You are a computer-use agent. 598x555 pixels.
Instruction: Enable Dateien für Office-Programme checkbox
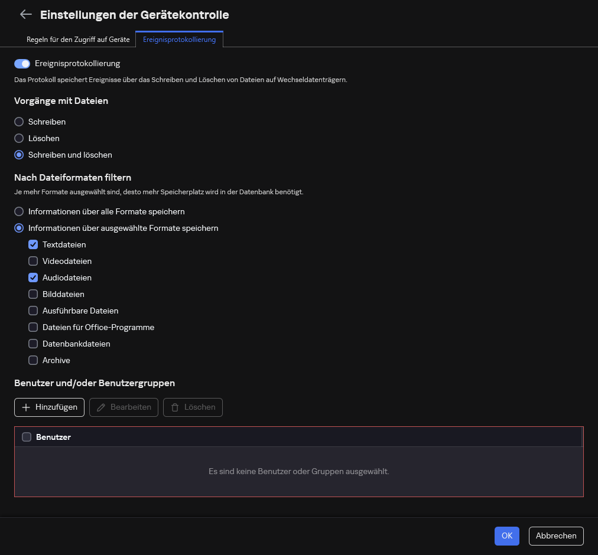(x=33, y=327)
